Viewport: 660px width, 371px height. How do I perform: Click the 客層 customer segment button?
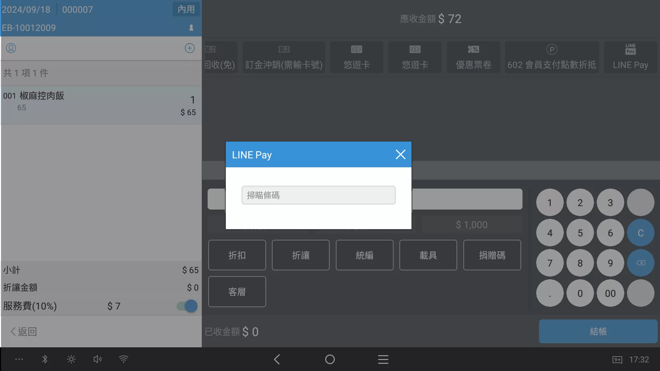(x=237, y=292)
